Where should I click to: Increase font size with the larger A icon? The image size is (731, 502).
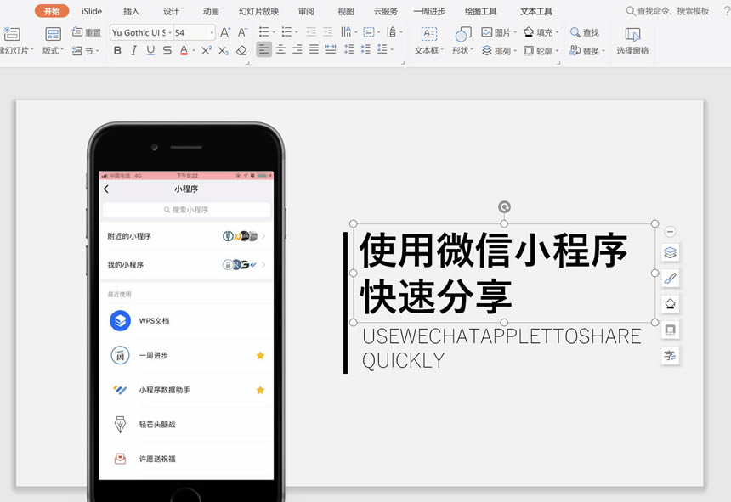point(225,32)
